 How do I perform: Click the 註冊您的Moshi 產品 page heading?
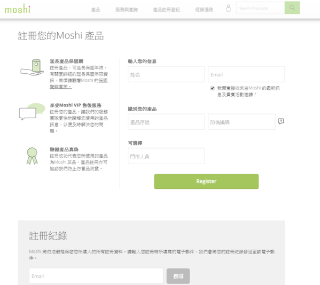[x=61, y=36]
